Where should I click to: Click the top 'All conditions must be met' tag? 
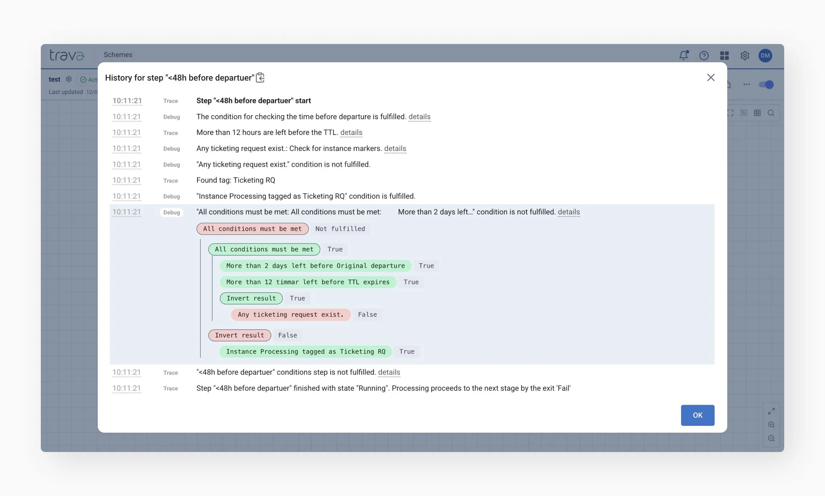pyautogui.click(x=252, y=229)
